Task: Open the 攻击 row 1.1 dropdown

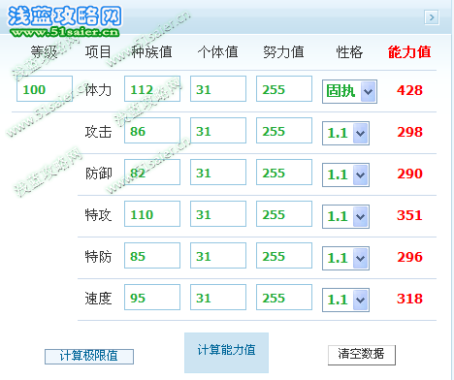Action: [345, 133]
